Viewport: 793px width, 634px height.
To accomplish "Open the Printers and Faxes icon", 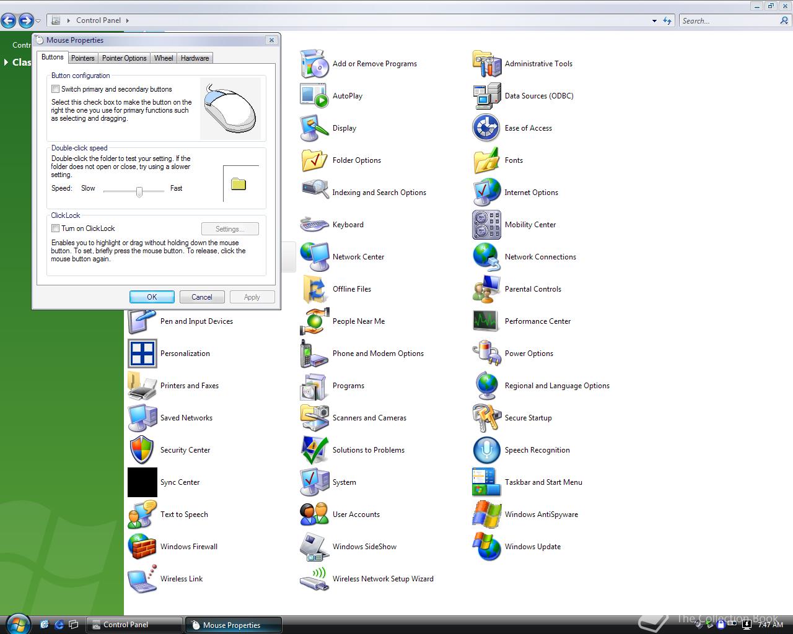I will 142,386.
